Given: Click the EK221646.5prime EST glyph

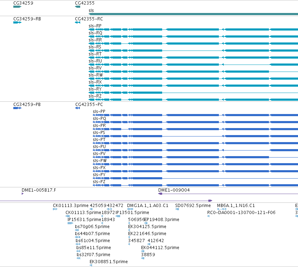Looking at the screenshot, I should coord(129,237).
